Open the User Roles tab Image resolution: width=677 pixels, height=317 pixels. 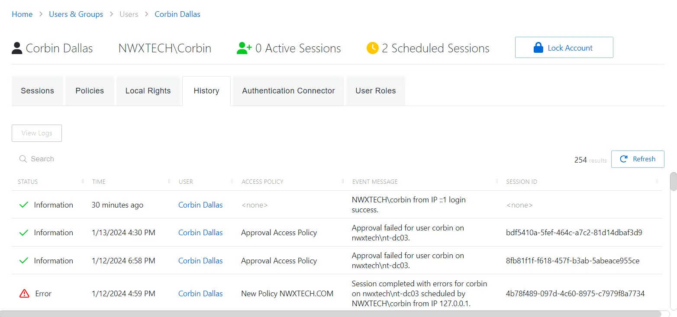pyautogui.click(x=376, y=91)
